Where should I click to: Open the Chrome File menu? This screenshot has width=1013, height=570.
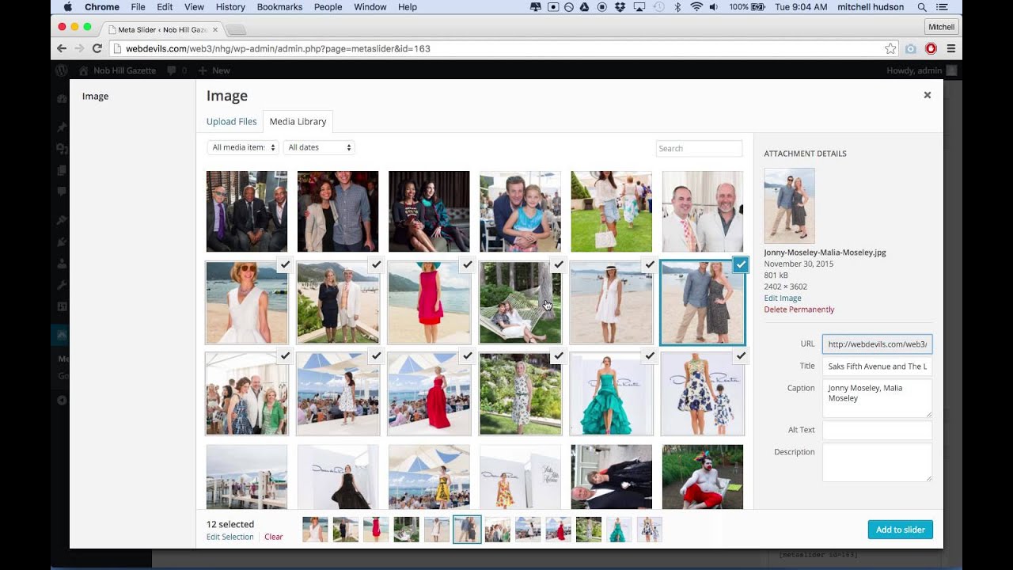click(x=138, y=7)
